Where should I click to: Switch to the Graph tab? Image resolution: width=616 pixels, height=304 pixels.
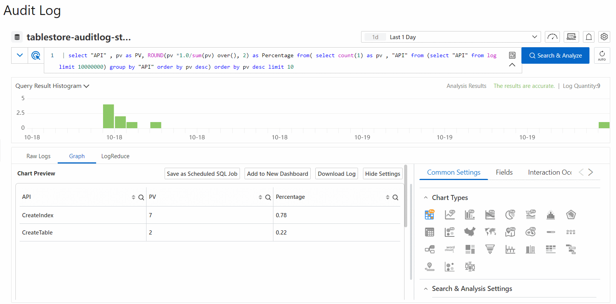click(x=77, y=156)
